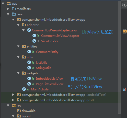The height and width of the screenshot is (118, 127).
Task: Select the drawable folder label
Action: coord(29,111)
